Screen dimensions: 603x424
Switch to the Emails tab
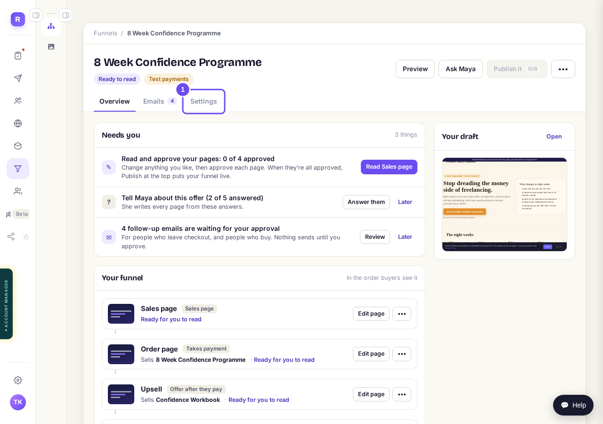click(160, 101)
